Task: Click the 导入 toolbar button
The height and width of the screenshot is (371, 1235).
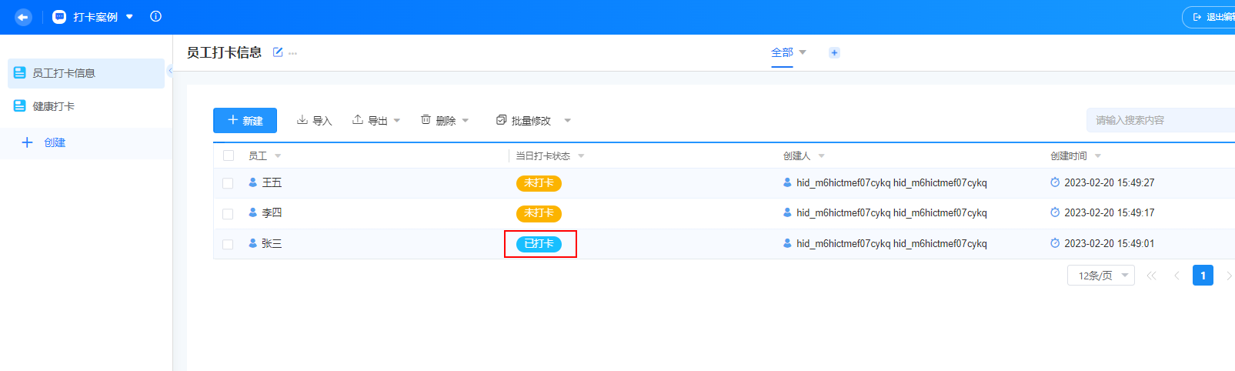Action: pyautogui.click(x=314, y=120)
